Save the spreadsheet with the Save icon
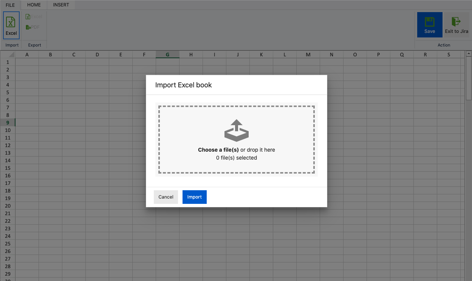The width and height of the screenshot is (472, 281). coord(430,22)
